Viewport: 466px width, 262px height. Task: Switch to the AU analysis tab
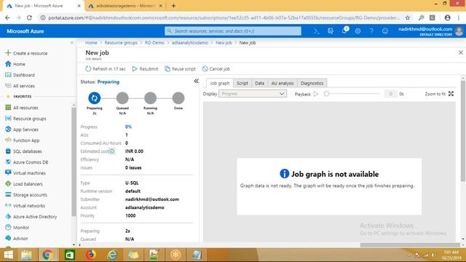point(283,83)
